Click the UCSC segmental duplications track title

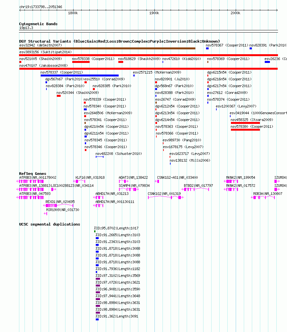[50, 224]
